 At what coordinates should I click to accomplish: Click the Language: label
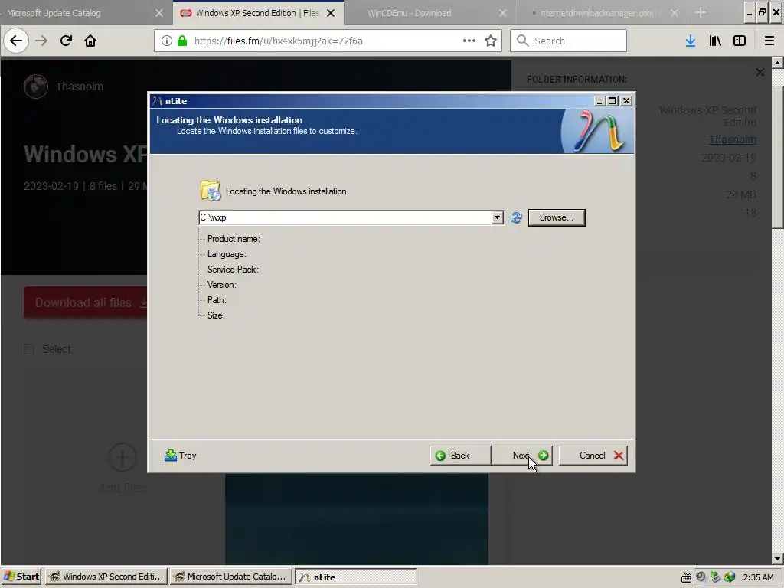pos(227,254)
